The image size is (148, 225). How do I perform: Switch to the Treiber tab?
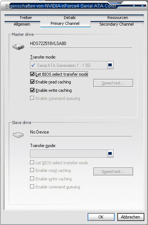click(x=26, y=18)
